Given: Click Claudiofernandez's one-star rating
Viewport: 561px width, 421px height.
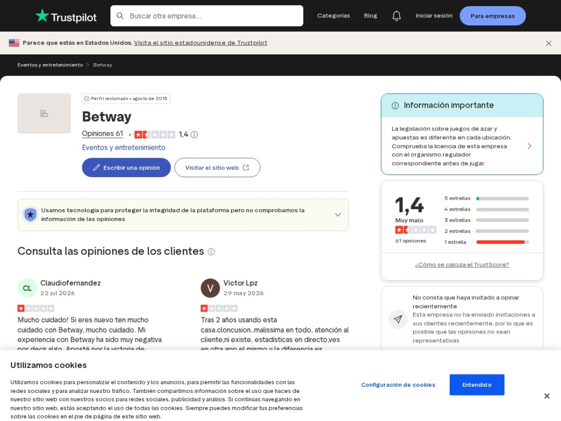Looking at the screenshot, I should point(36,308).
